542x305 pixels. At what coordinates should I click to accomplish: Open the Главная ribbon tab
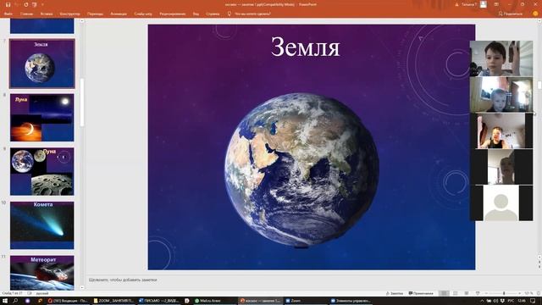[26, 14]
